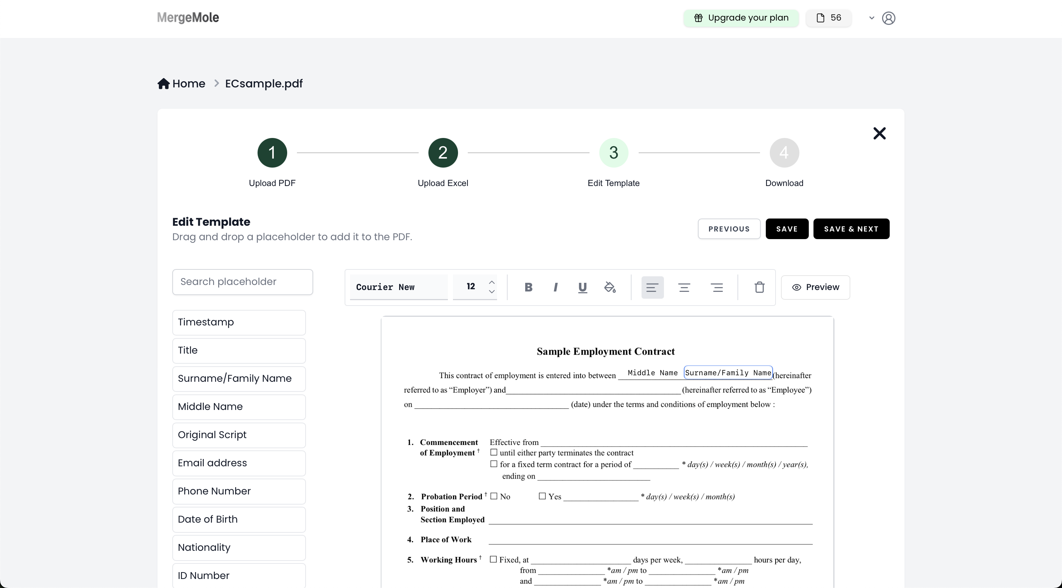Image resolution: width=1062 pixels, height=588 pixels.
Task: Click the Preview button
Action: [816, 287]
